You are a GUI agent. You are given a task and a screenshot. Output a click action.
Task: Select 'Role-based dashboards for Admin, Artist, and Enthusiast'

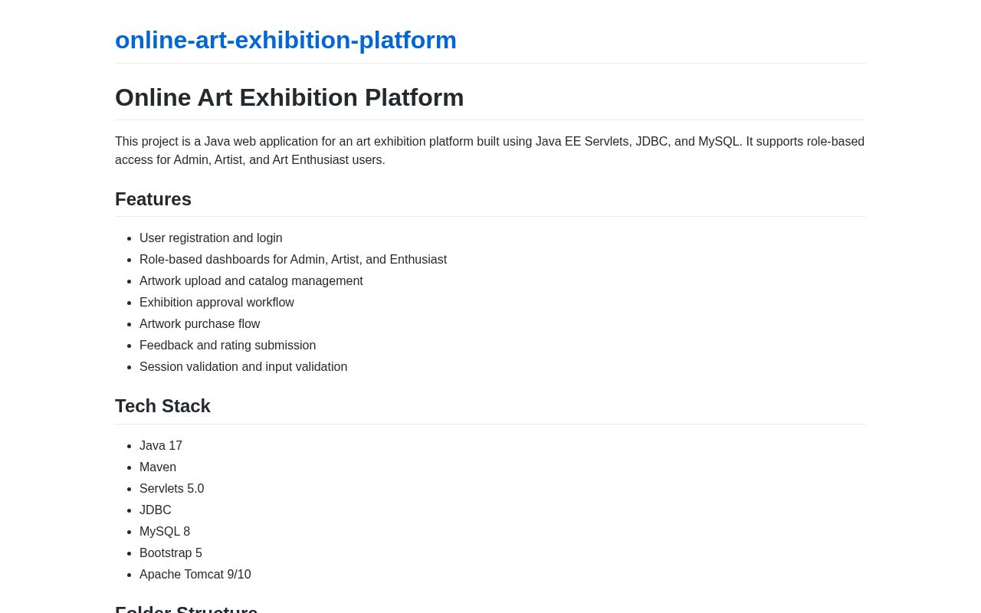click(x=293, y=260)
